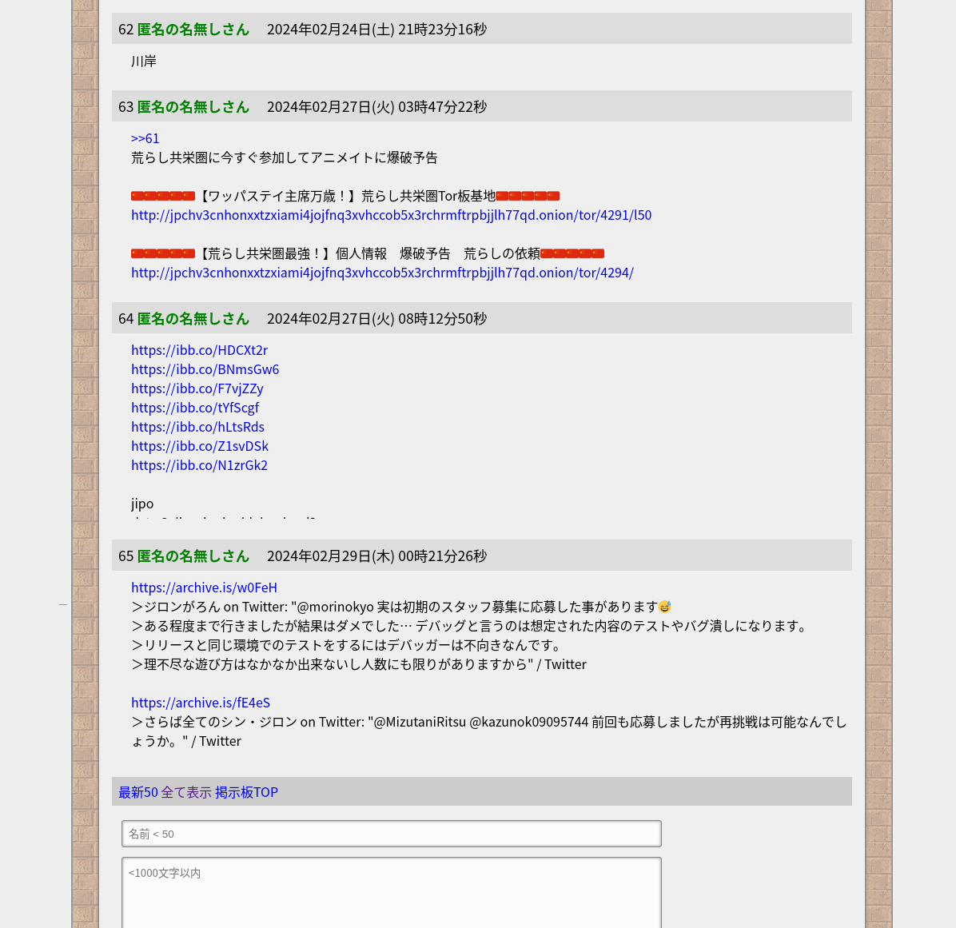Open the onion link ending in /tor/4291/l50
The height and width of the screenshot is (928, 956).
pyautogui.click(x=391, y=215)
